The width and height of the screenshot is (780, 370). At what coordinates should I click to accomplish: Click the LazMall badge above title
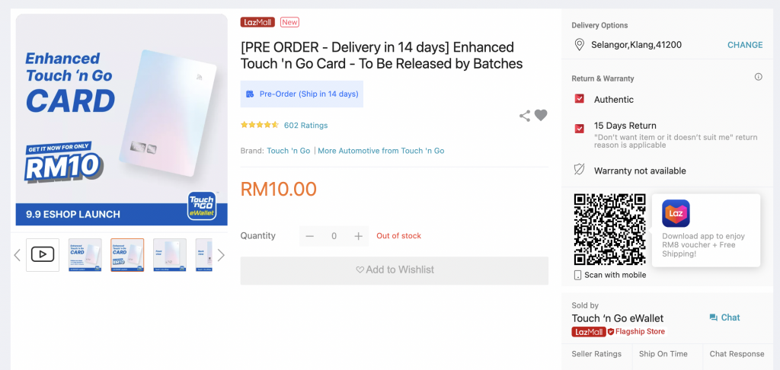click(x=257, y=22)
